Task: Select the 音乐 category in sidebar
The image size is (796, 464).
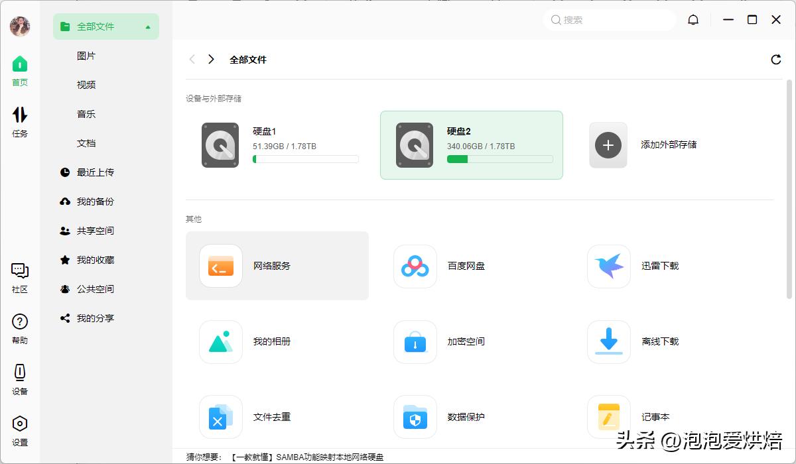Action: tap(86, 113)
